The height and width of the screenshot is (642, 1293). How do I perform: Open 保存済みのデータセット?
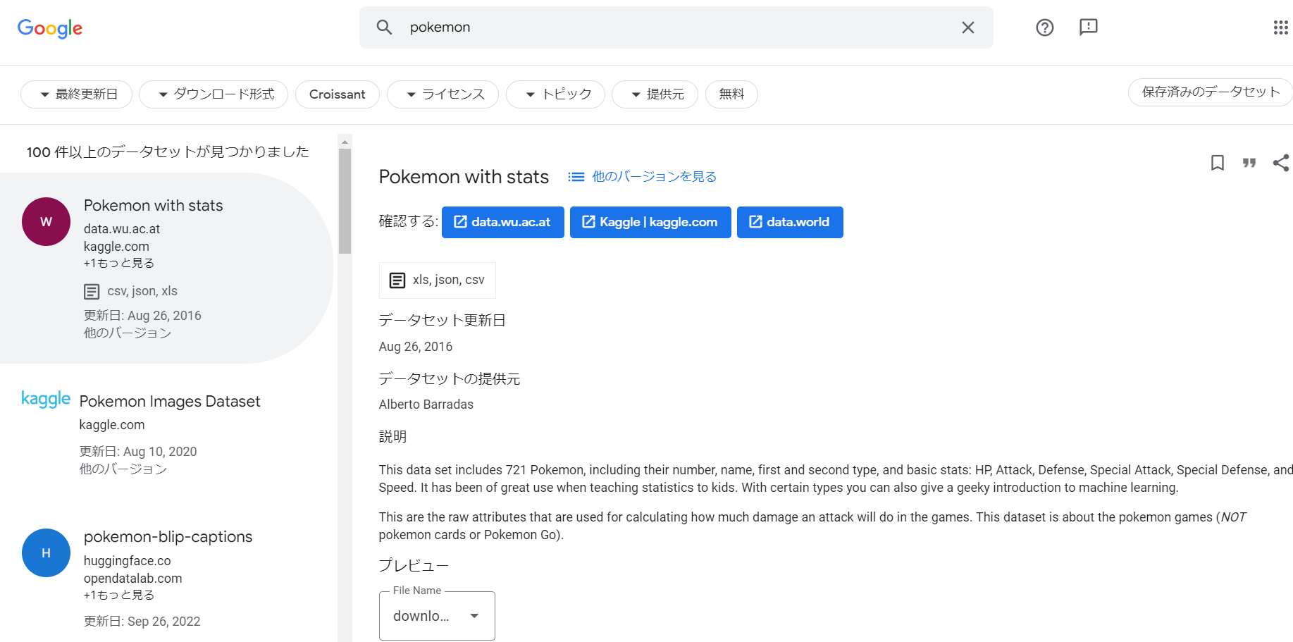[x=1210, y=92]
